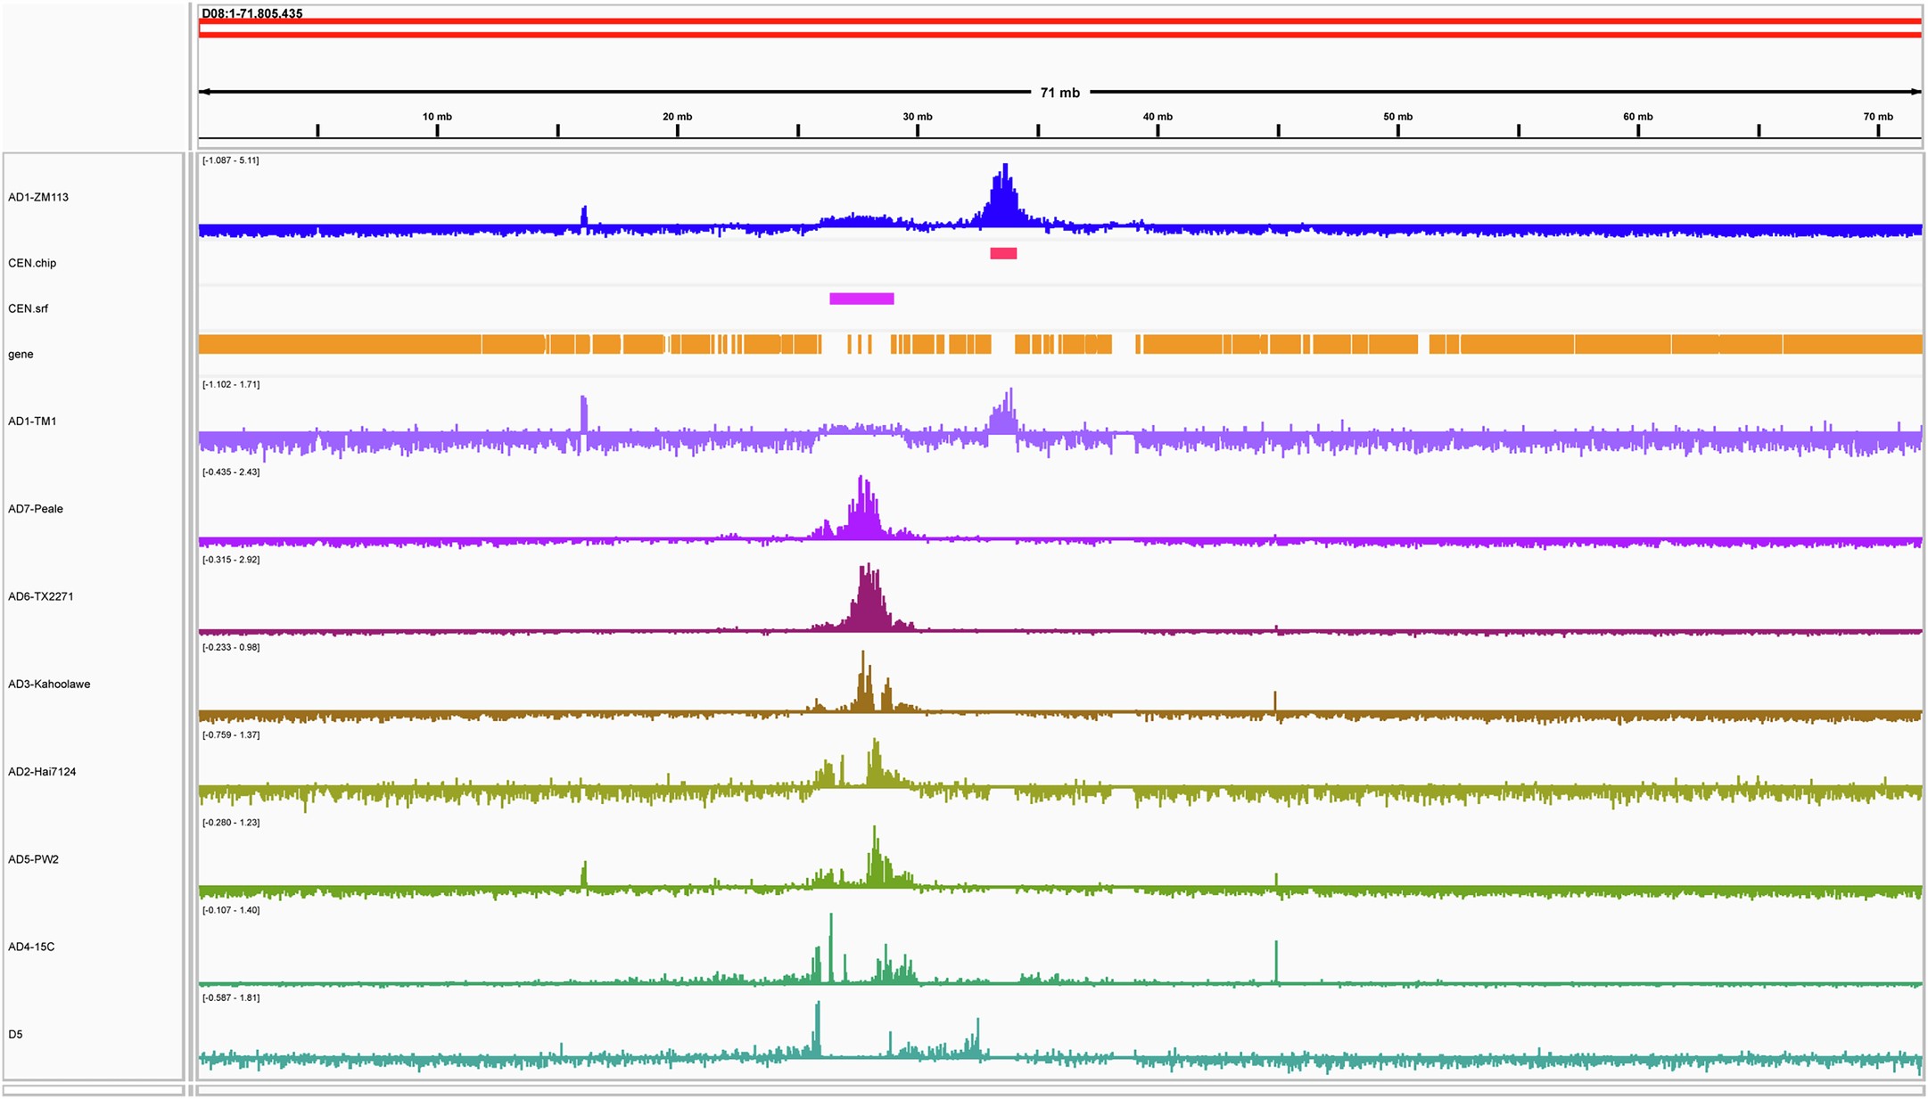Click the 70 mb ruler mark
Viewport: 1928px width, 1099px height.
pyautogui.click(x=1878, y=117)
